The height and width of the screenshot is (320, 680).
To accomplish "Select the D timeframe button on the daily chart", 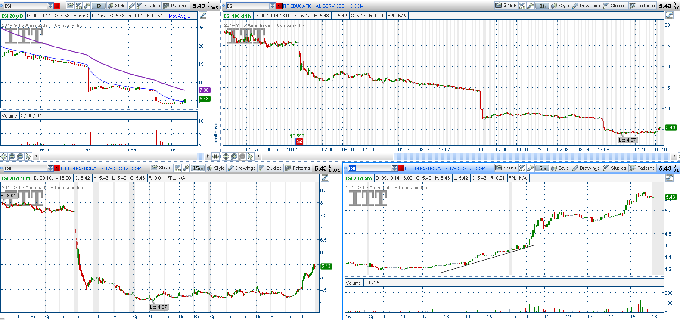I will tap(99, 6).
